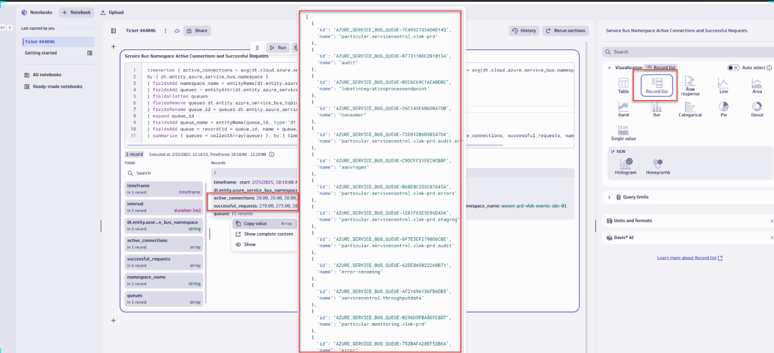Toggle the Auto select switch
This screenshot has height=353, width=774.
[733, 67]
